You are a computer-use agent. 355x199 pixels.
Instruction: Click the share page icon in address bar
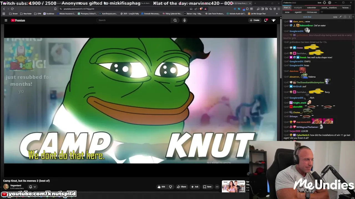196,9
